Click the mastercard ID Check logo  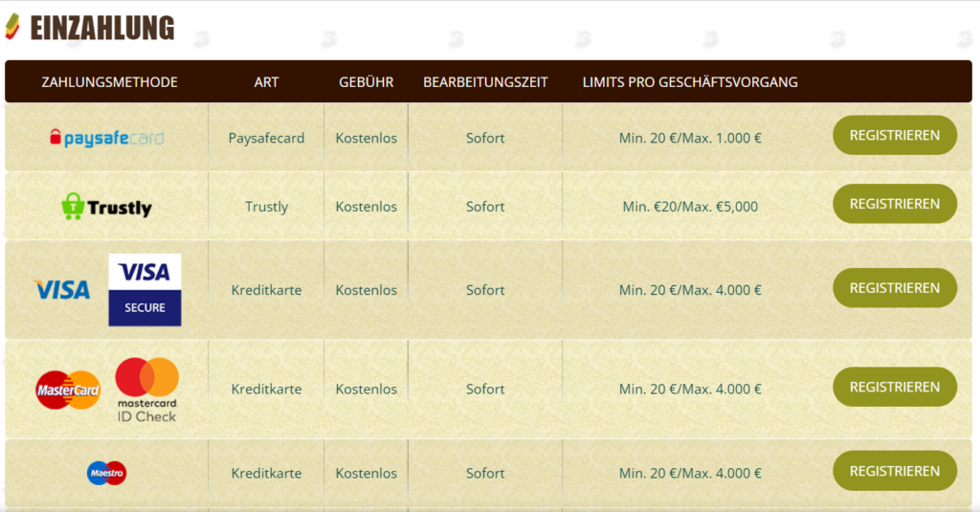(146, 390)
